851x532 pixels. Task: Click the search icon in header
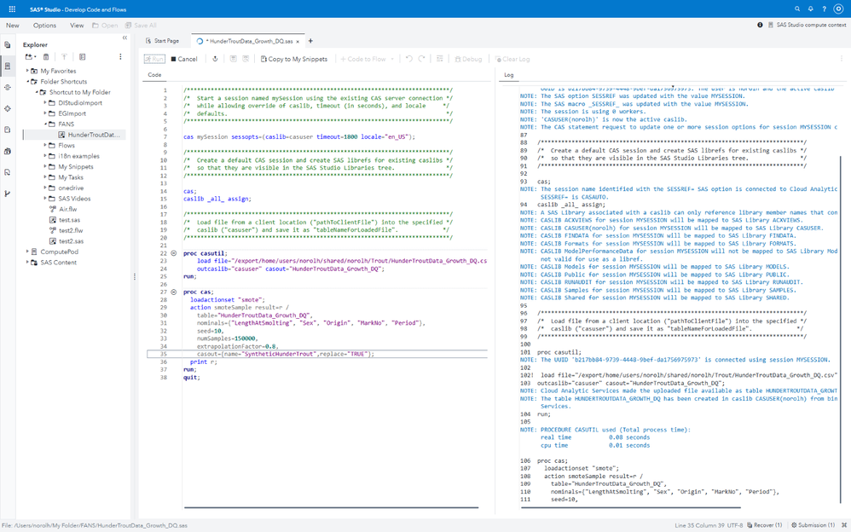[x=797, y=9]
